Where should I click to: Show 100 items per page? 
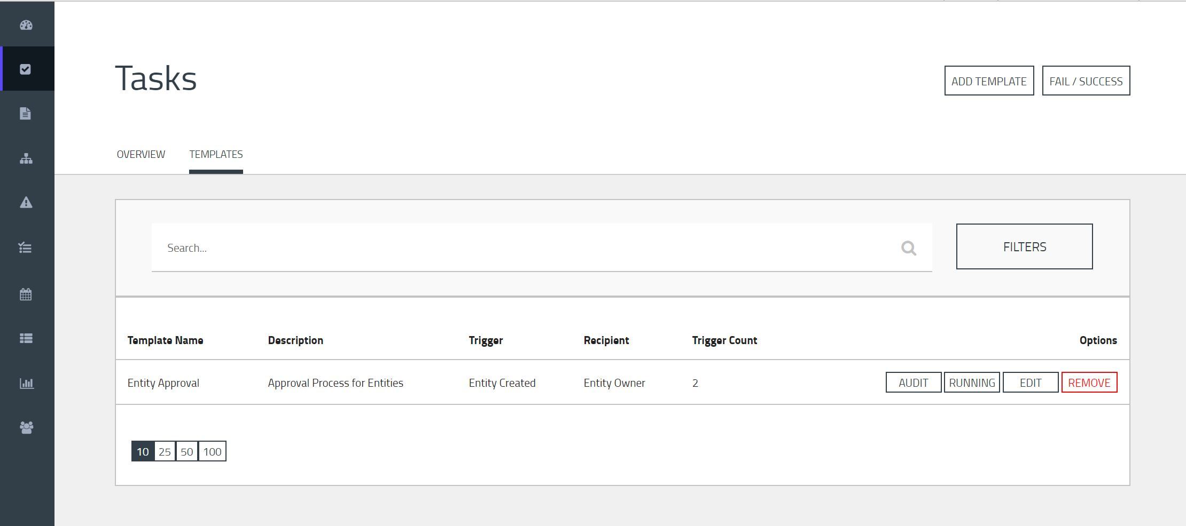click(212, 451)
